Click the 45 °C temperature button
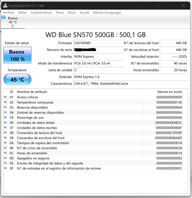Screen dimensions: 192x198 click(x=17, y=79)
